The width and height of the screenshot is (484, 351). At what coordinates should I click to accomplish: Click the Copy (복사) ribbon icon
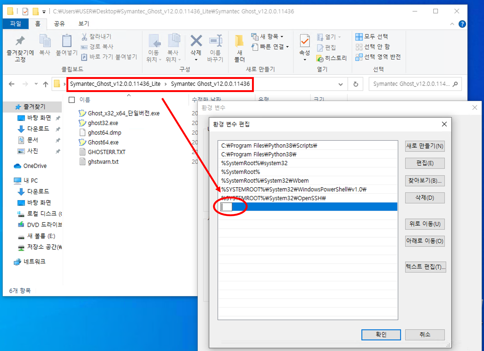(45, 41)
